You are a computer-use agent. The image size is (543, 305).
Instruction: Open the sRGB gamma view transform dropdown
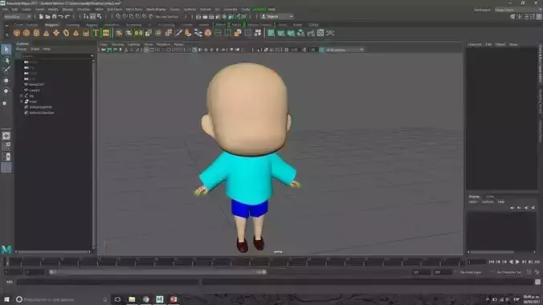point(341,50)
